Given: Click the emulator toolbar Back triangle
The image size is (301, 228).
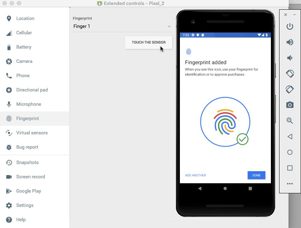Looking at the screenshot, I should [290, 137].
